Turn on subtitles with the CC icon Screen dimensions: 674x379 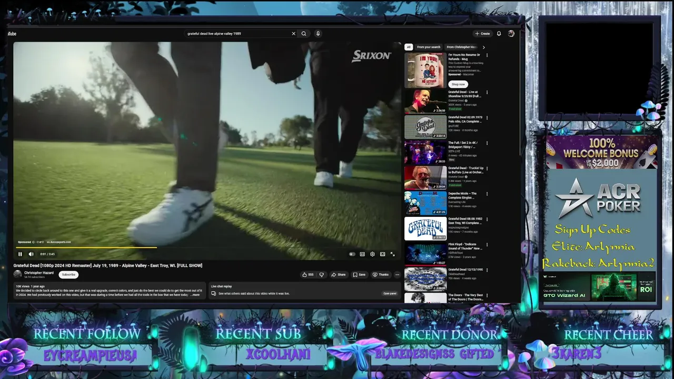point(362,254)
